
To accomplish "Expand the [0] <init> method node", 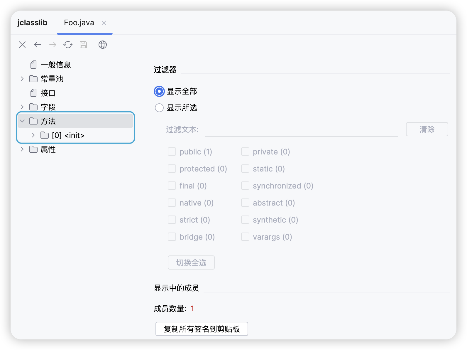I will pos(33,135).
